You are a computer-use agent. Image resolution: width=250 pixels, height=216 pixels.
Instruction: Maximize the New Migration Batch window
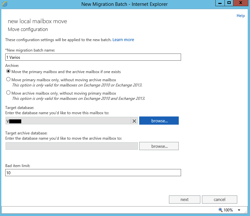pyautogui.click(x=229, y=3)
